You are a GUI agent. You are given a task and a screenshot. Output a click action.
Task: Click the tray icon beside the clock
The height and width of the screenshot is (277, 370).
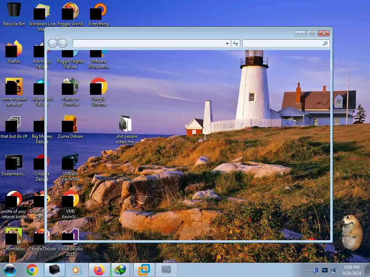coord(334,270)
